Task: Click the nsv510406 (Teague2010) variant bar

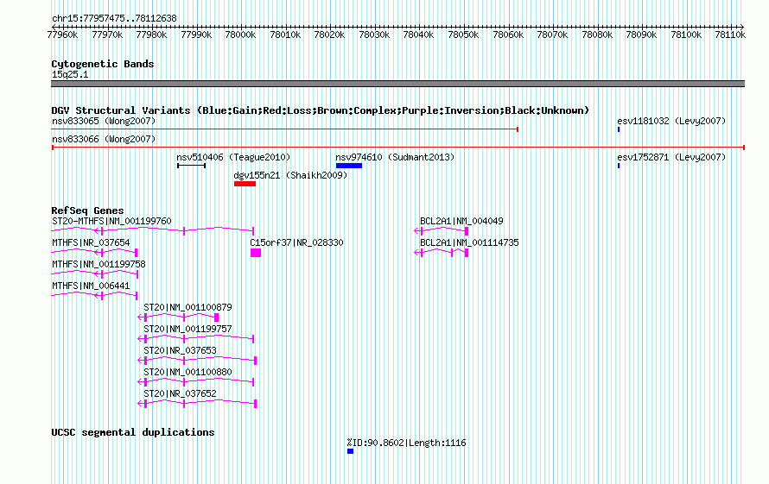Action: point(191,166)
